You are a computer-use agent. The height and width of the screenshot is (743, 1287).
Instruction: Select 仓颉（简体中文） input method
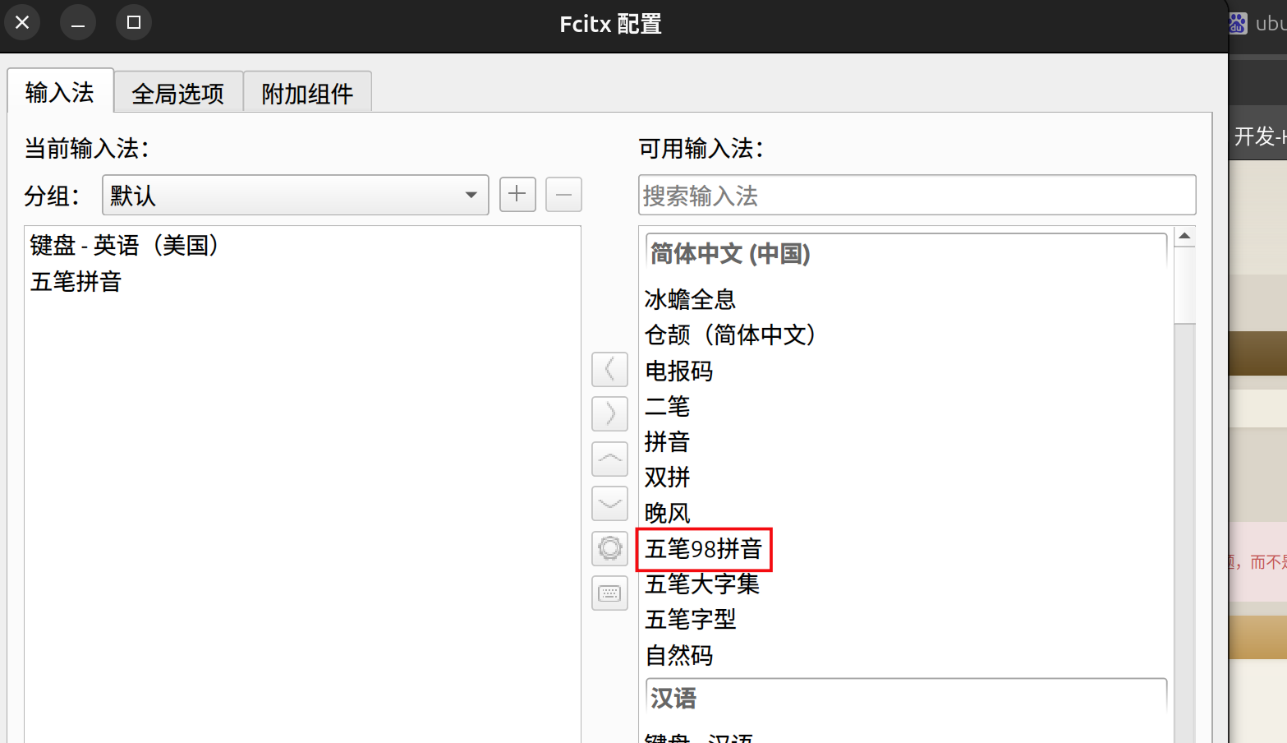click(x=906, y=335)
